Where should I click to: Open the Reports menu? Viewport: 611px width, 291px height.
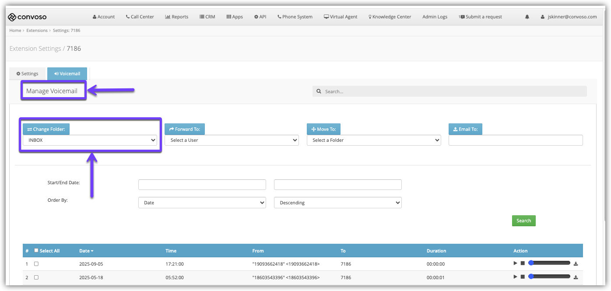[177, 17]
